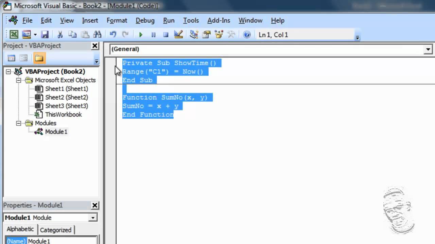Image resolution: width=435 pixels, height=244 pixels.
Task: Open the Module1 Module properties dropdown
Action: point(93,218)
